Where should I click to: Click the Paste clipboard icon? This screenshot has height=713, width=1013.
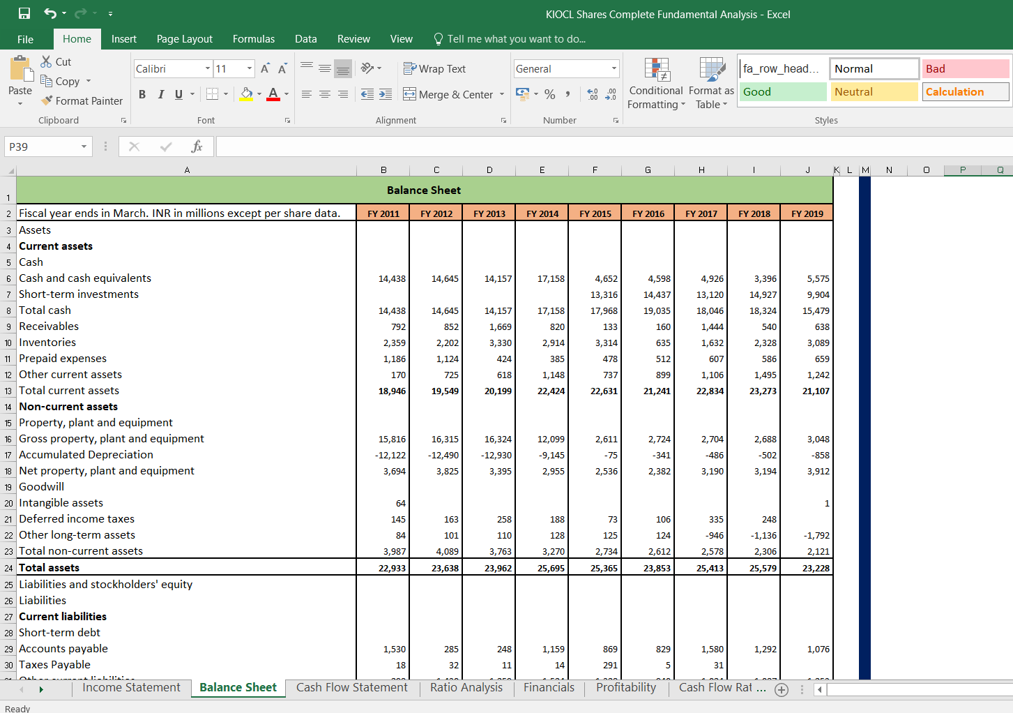[x=20, y=70]
